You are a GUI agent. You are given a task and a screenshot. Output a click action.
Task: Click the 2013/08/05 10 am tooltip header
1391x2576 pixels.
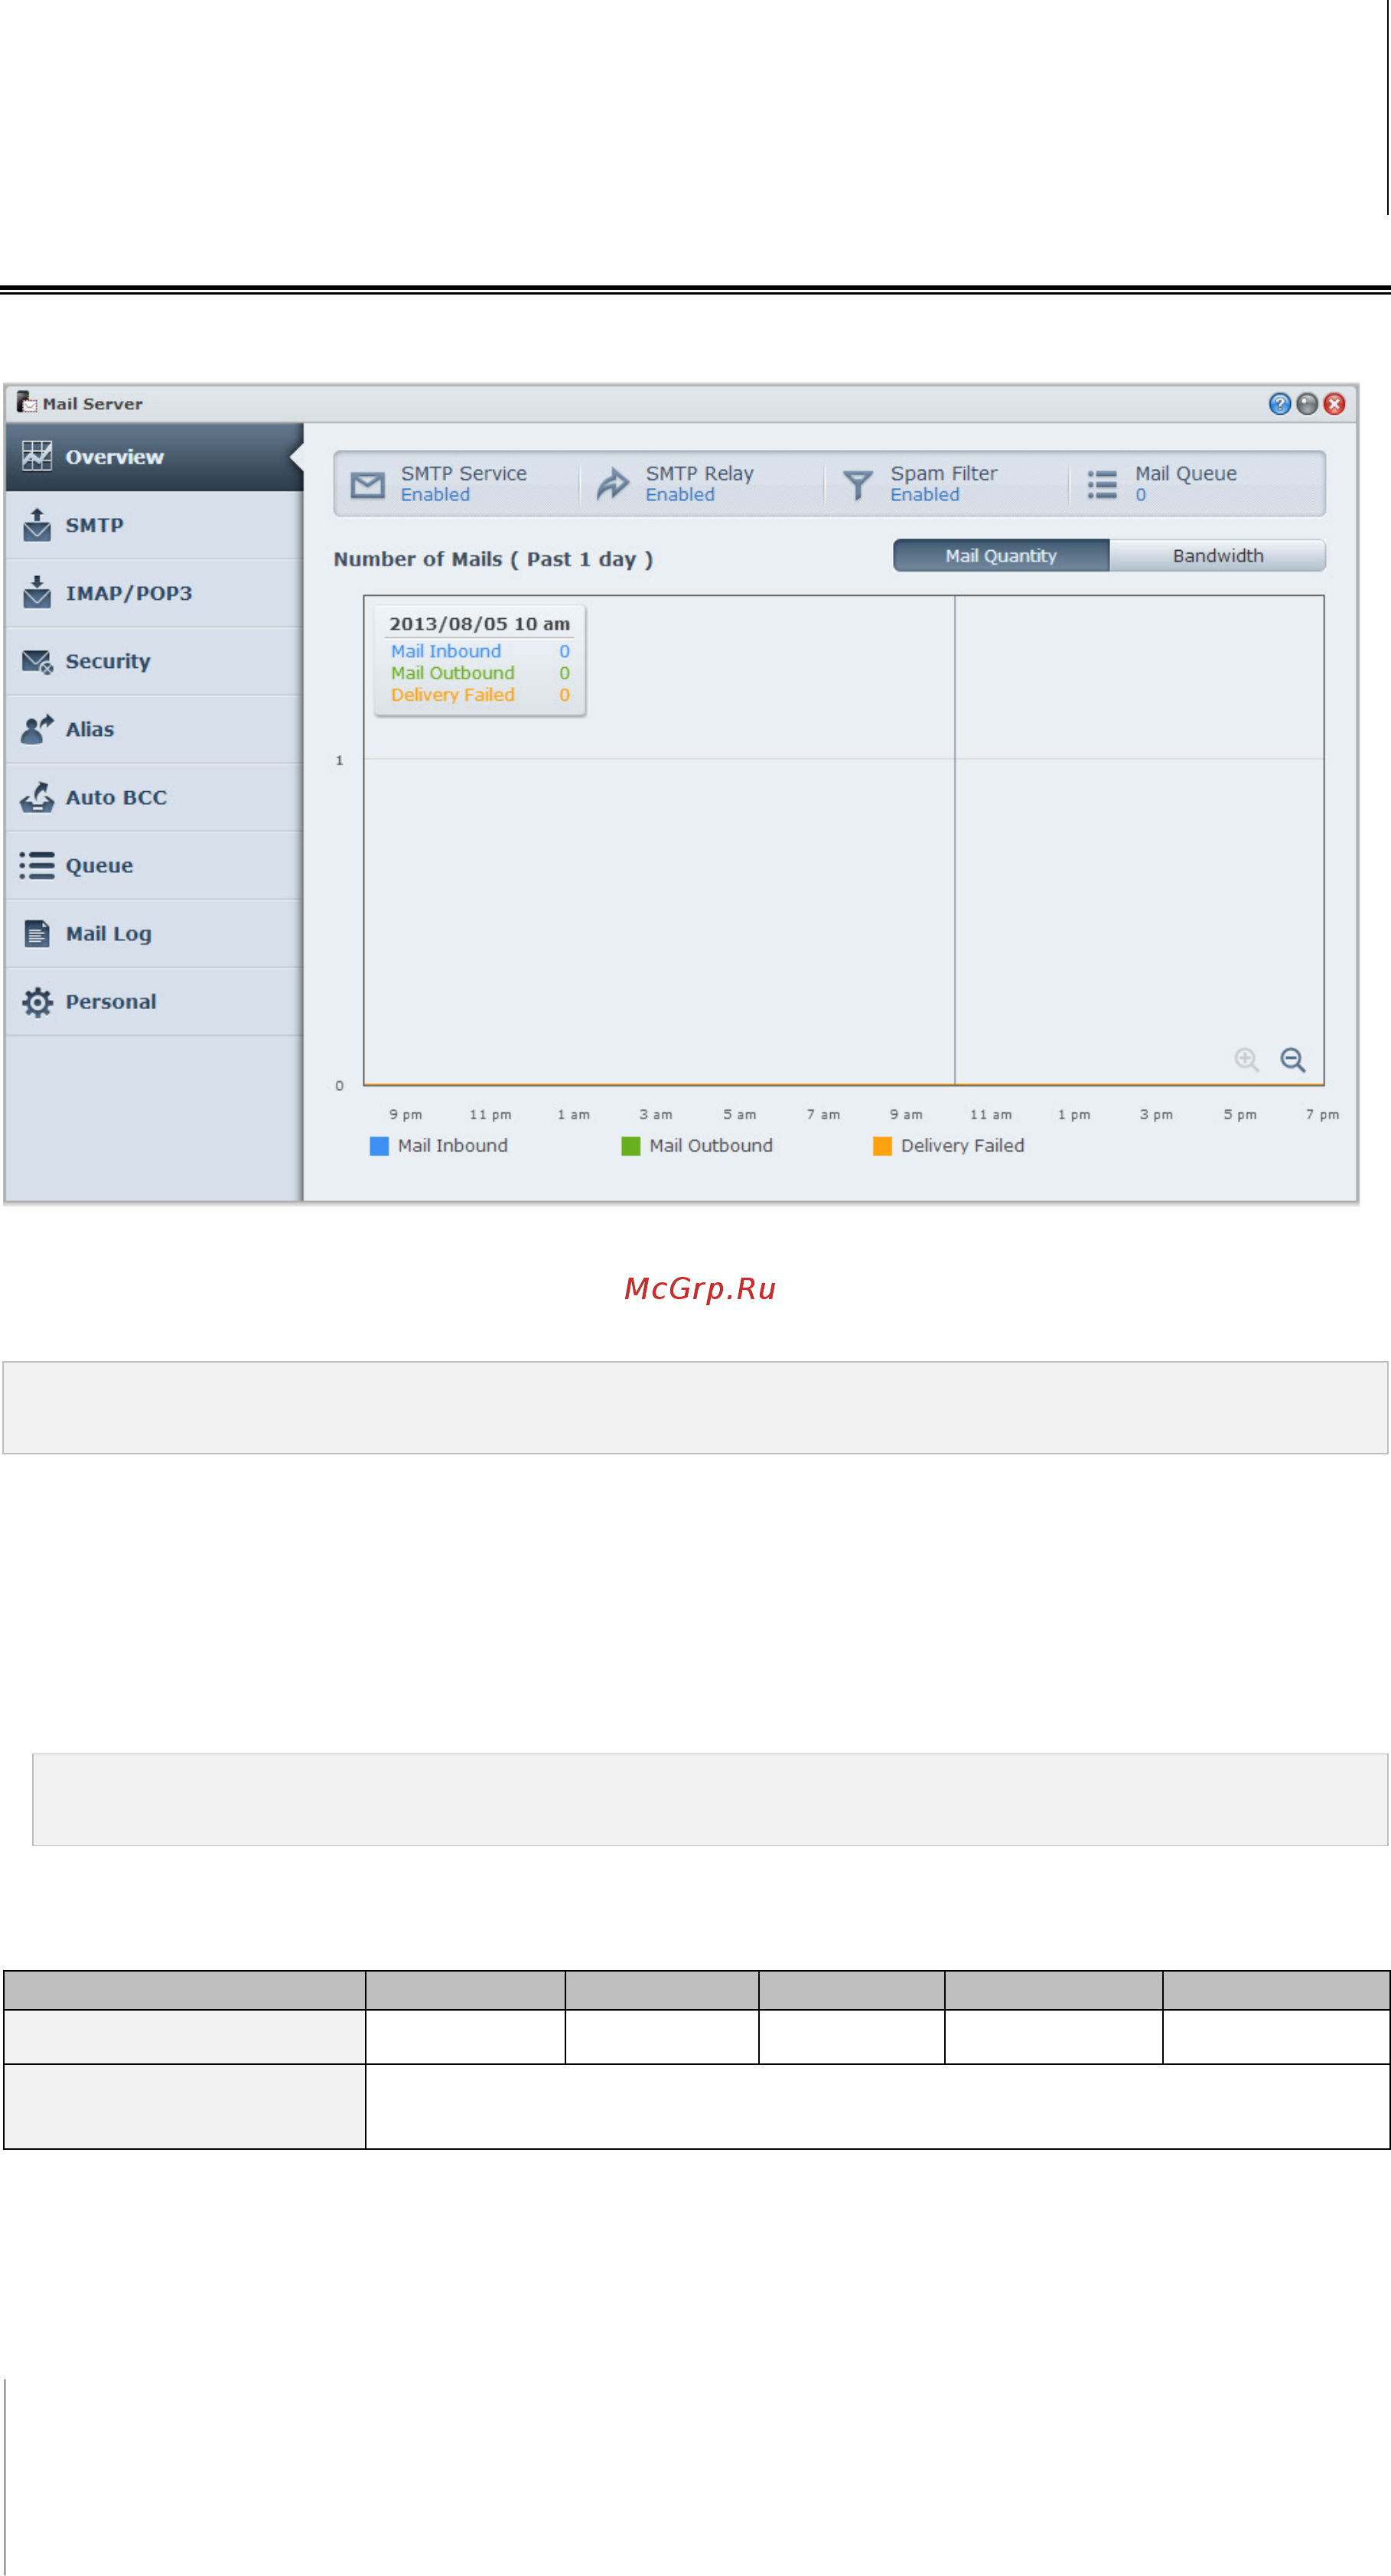pyautogui.click(x=479, y=624)
